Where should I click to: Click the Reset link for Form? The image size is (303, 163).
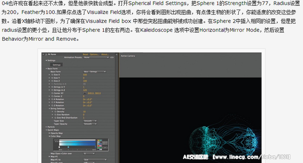[85, 54]
